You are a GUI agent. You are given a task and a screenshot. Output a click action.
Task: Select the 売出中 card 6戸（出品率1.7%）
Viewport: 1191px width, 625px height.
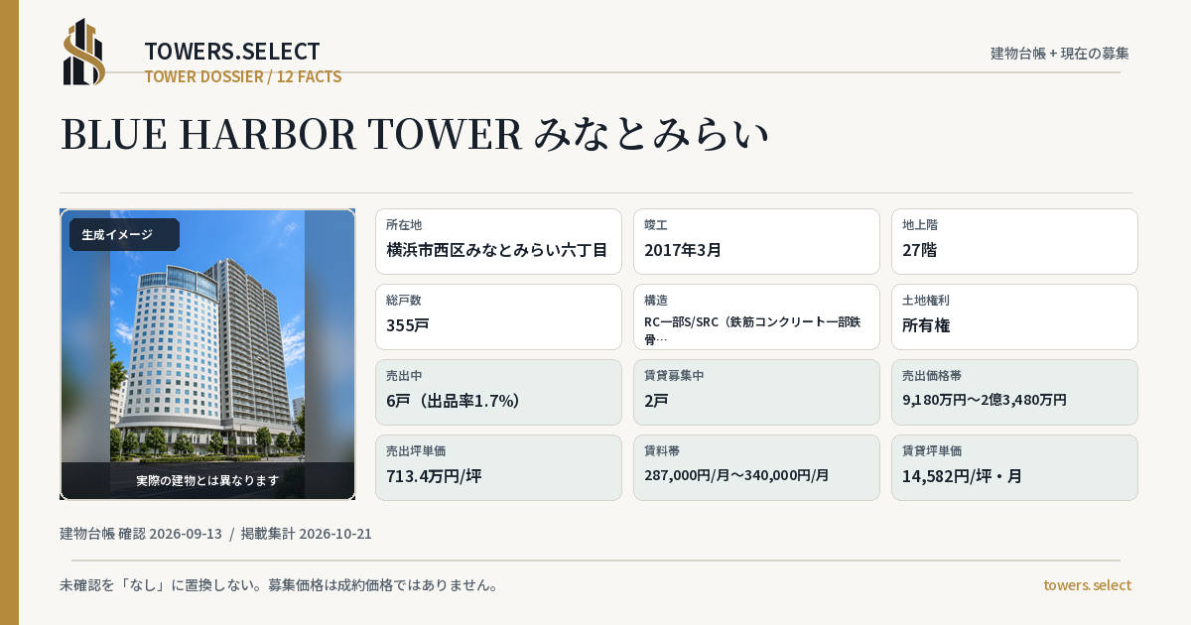(498, 392)
